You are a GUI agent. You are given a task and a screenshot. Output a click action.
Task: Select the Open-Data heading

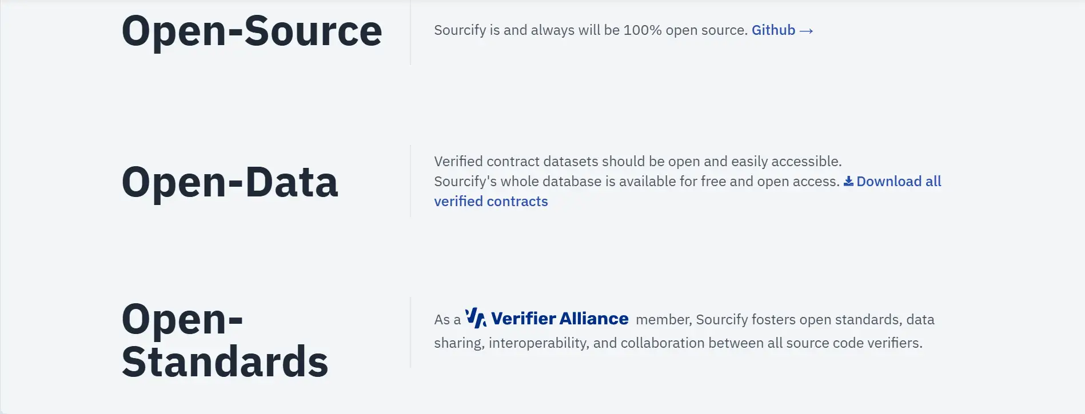pyautogui.click(x=230, y=182)
